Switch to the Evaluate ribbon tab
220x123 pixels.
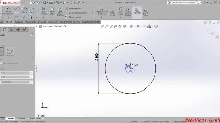tap(42, 22)
